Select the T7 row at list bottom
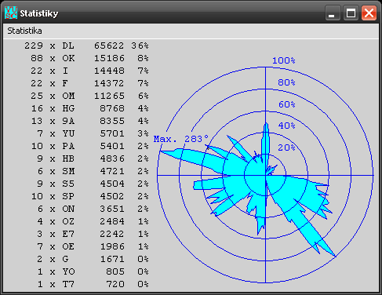 (x=93, y=284)
